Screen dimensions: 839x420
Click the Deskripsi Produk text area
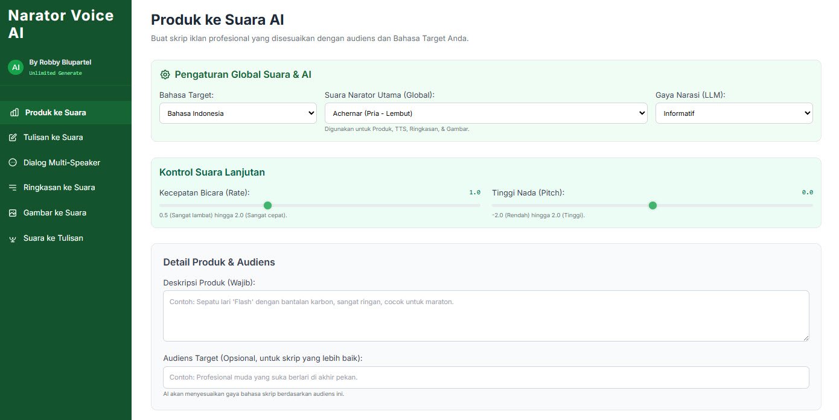tap(486, 316)
